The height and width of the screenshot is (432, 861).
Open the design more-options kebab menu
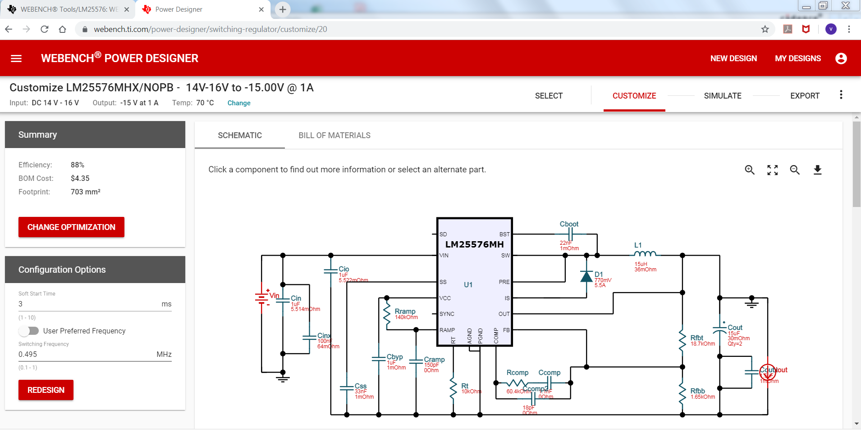click(x=841, y=95)
